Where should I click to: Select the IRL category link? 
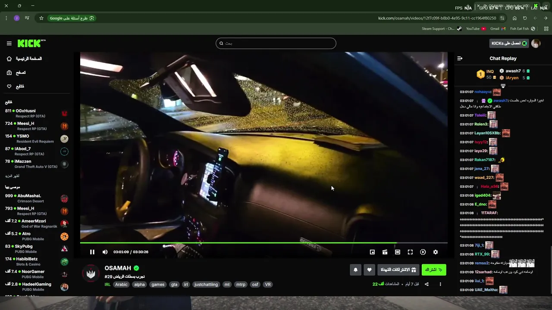[107, 285]
